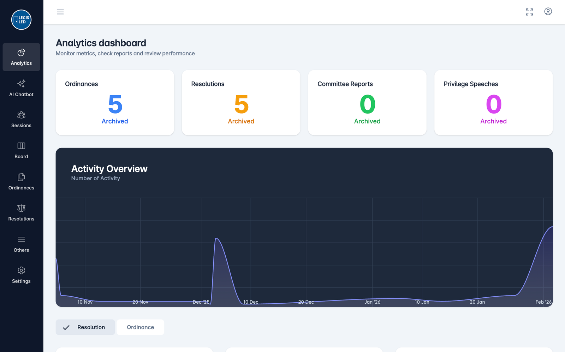Open the Board columns icon
The height and width of the screenshot is (352, 565).
coord(21,146)
